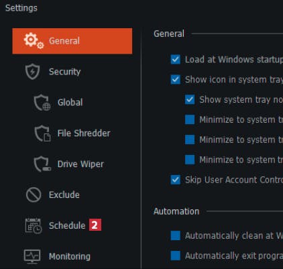Enable first Minimize to system tray checkbox
Image resolution: width=283 pixels, height=269 pixels.
click(x=190, y=119)
